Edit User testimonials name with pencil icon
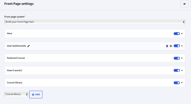This screenshot has height=104, width=191. click(28, 46)
